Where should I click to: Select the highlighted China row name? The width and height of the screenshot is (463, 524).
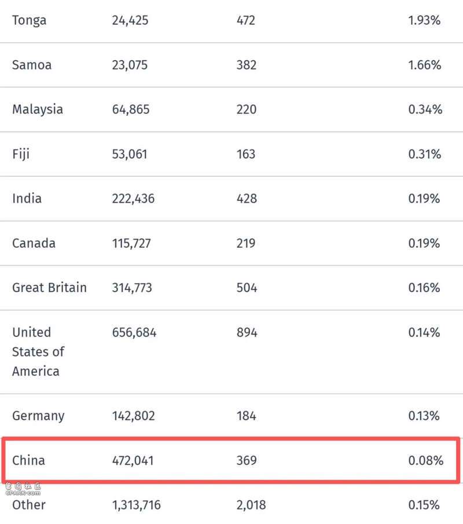28,460
